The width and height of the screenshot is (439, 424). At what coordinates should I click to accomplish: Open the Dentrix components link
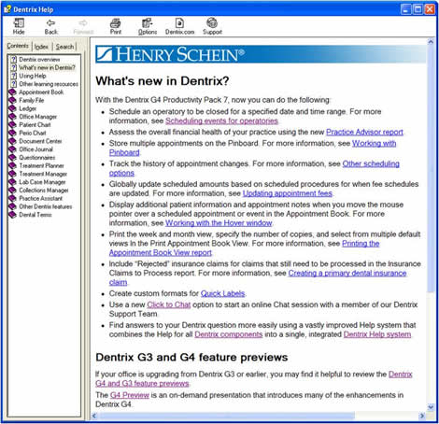pyautogui.click(x=229, y=334)
